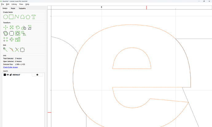Open the Library menu

tap(14, 4)
